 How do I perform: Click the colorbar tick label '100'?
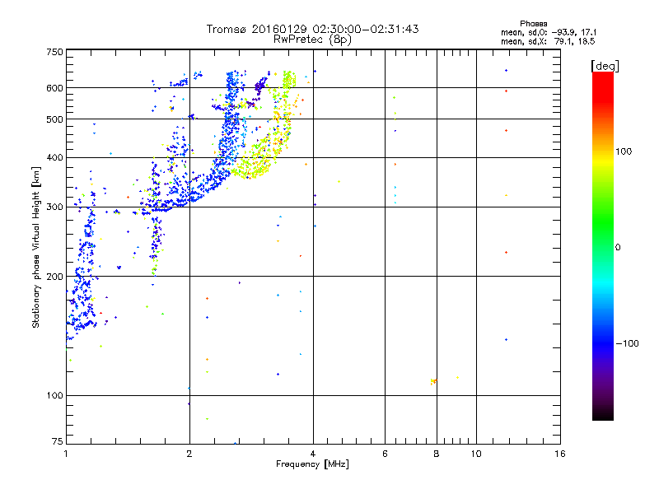[624, 151]
